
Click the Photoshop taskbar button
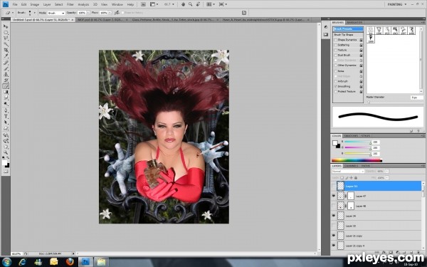coord(86,262)
